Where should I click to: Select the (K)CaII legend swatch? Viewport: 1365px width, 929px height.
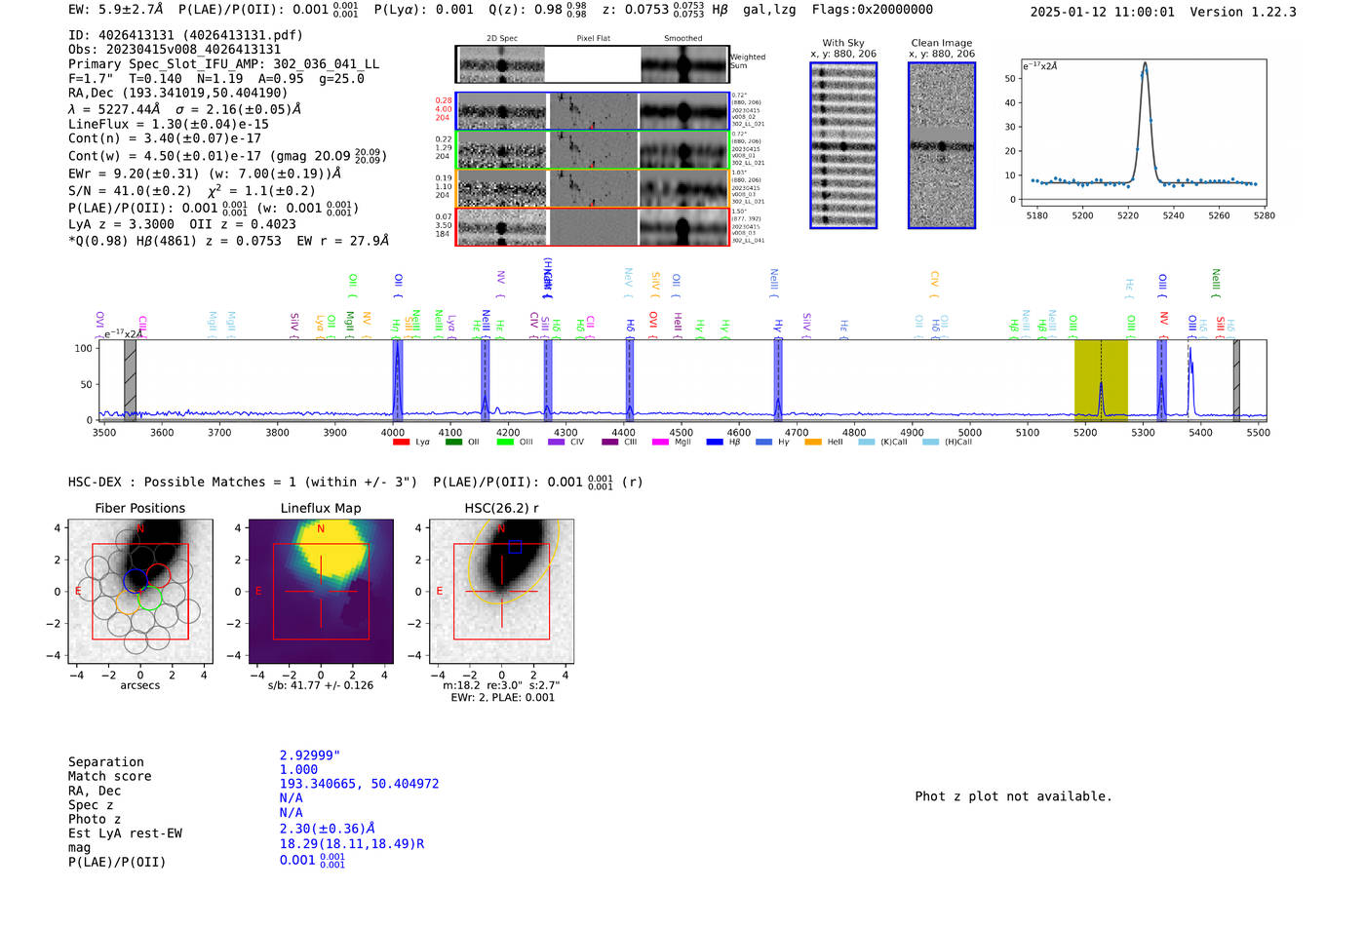[866, 443]
